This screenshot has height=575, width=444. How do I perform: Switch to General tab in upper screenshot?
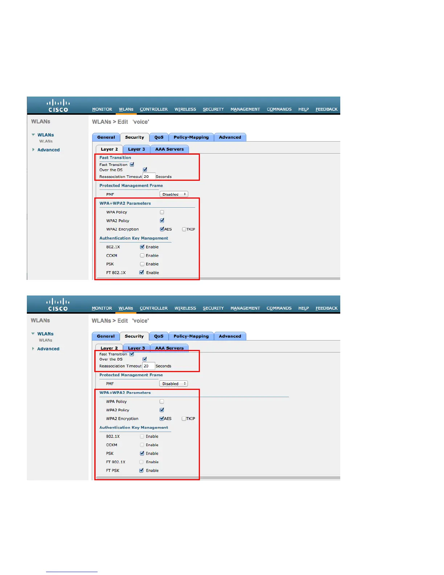coord(106,137)
